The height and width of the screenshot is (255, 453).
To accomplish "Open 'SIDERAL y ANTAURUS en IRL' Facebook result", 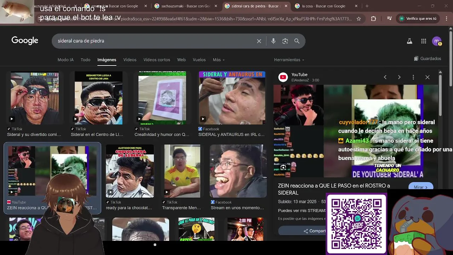I will [x=231, y=135].
